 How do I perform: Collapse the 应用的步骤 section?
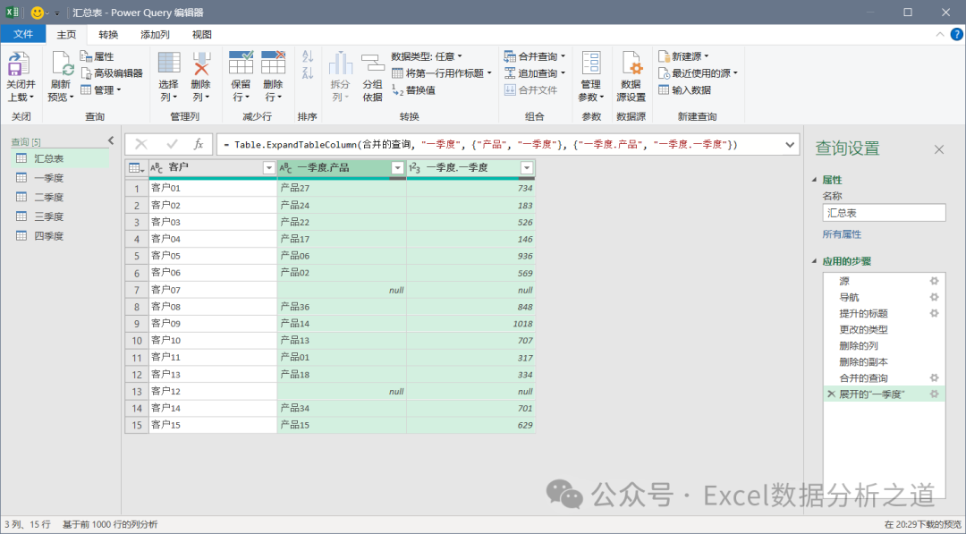[815, 261]
